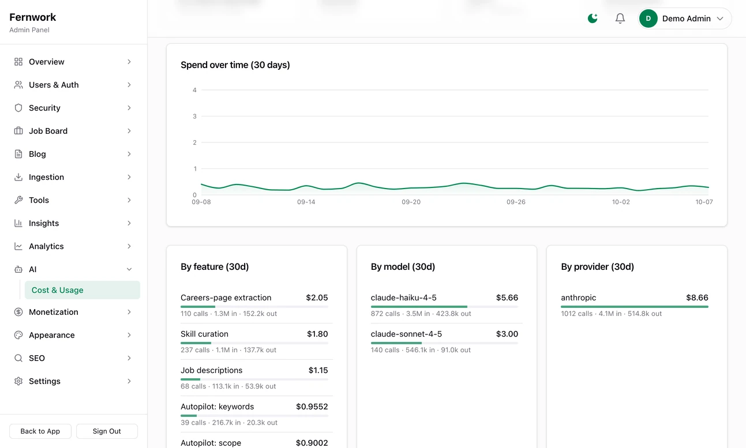The width and height of the screenshot is (746, 448).
Task: Open the Demo Admin account dropdown
Action: tap(685, 18)
